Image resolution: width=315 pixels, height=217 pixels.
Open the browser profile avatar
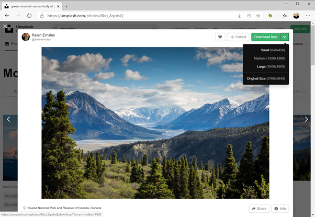click(x=296, y=16)
